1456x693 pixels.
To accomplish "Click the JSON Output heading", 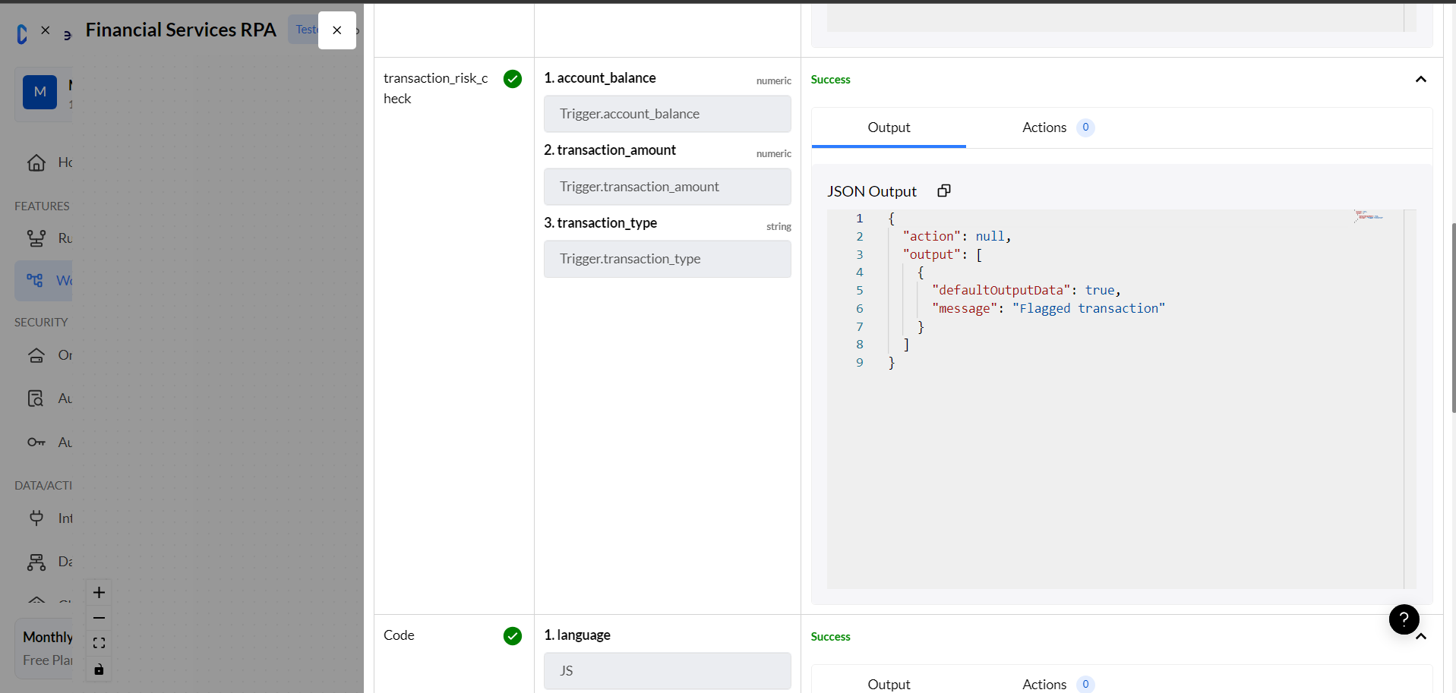I will (872, 191).
